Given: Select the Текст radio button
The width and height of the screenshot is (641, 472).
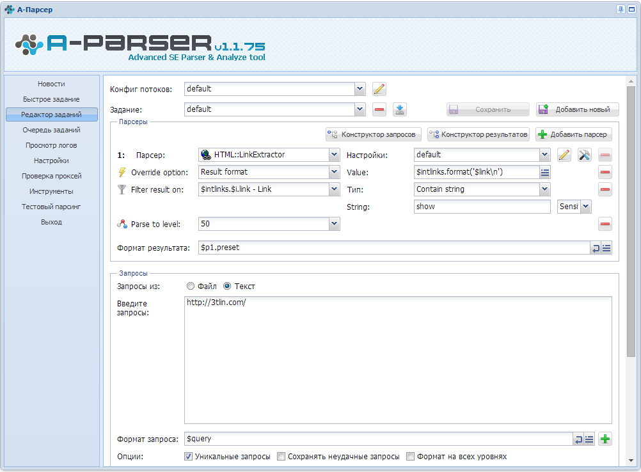Looking at the screenshot, I should click(x=227, y=286).
